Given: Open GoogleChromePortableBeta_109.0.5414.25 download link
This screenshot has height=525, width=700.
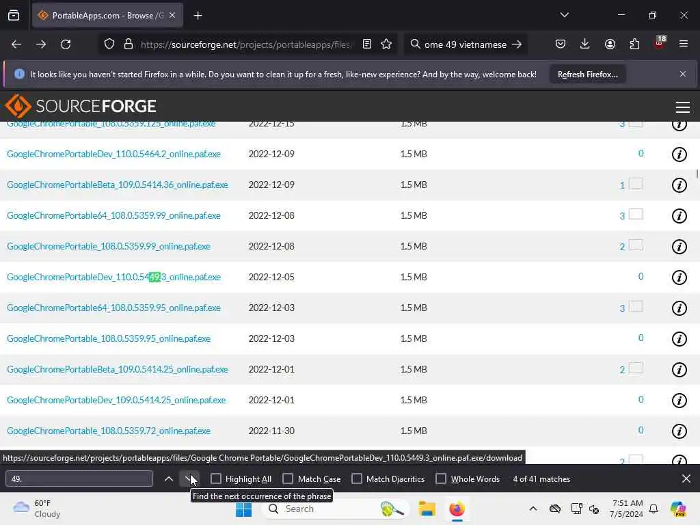Looking at the screenshot, I should pyautogui.click(x=118, y=370).
